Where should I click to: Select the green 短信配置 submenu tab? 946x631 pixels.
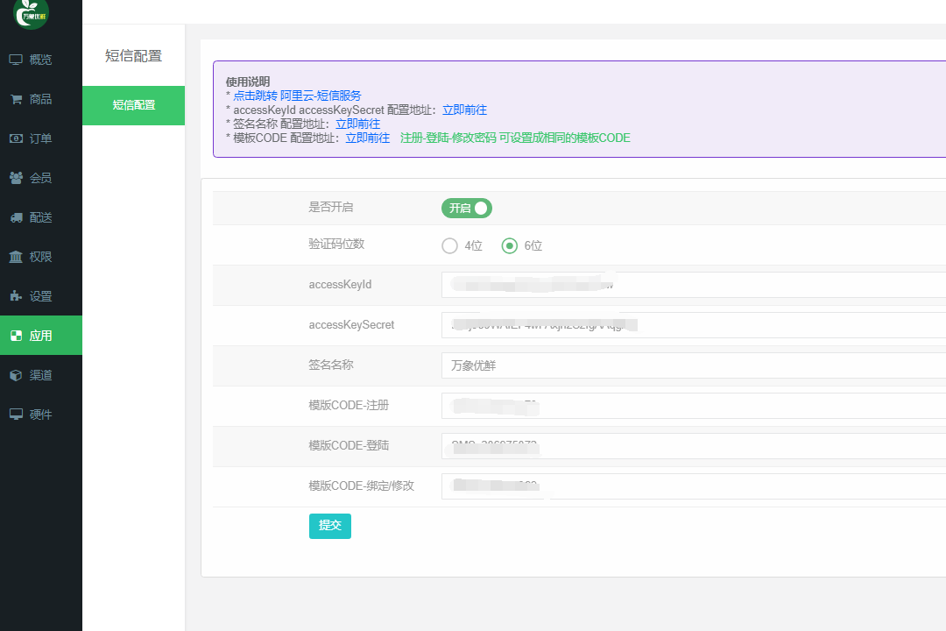133,106
